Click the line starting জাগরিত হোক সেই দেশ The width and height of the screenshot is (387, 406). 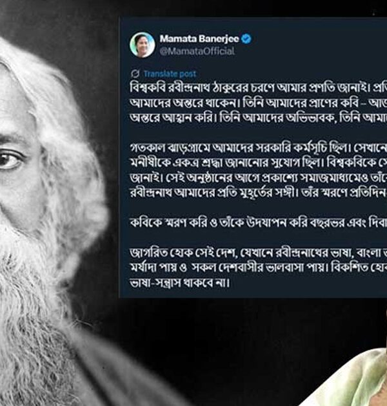click(x=259, y=253)
